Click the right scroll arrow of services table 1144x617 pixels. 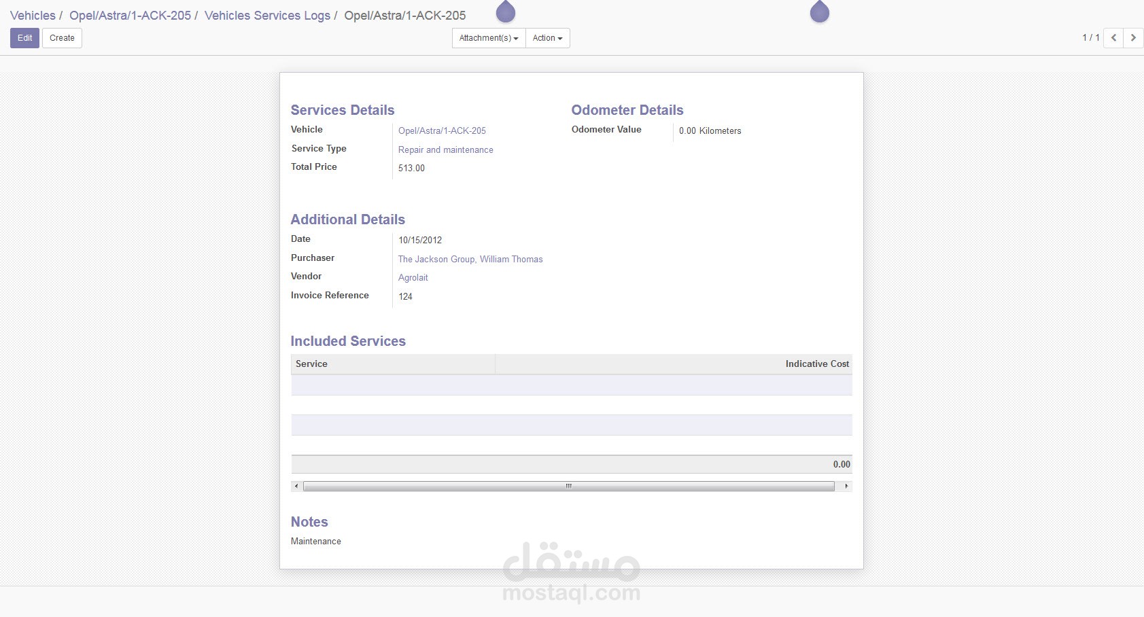(x=846, y=487)
